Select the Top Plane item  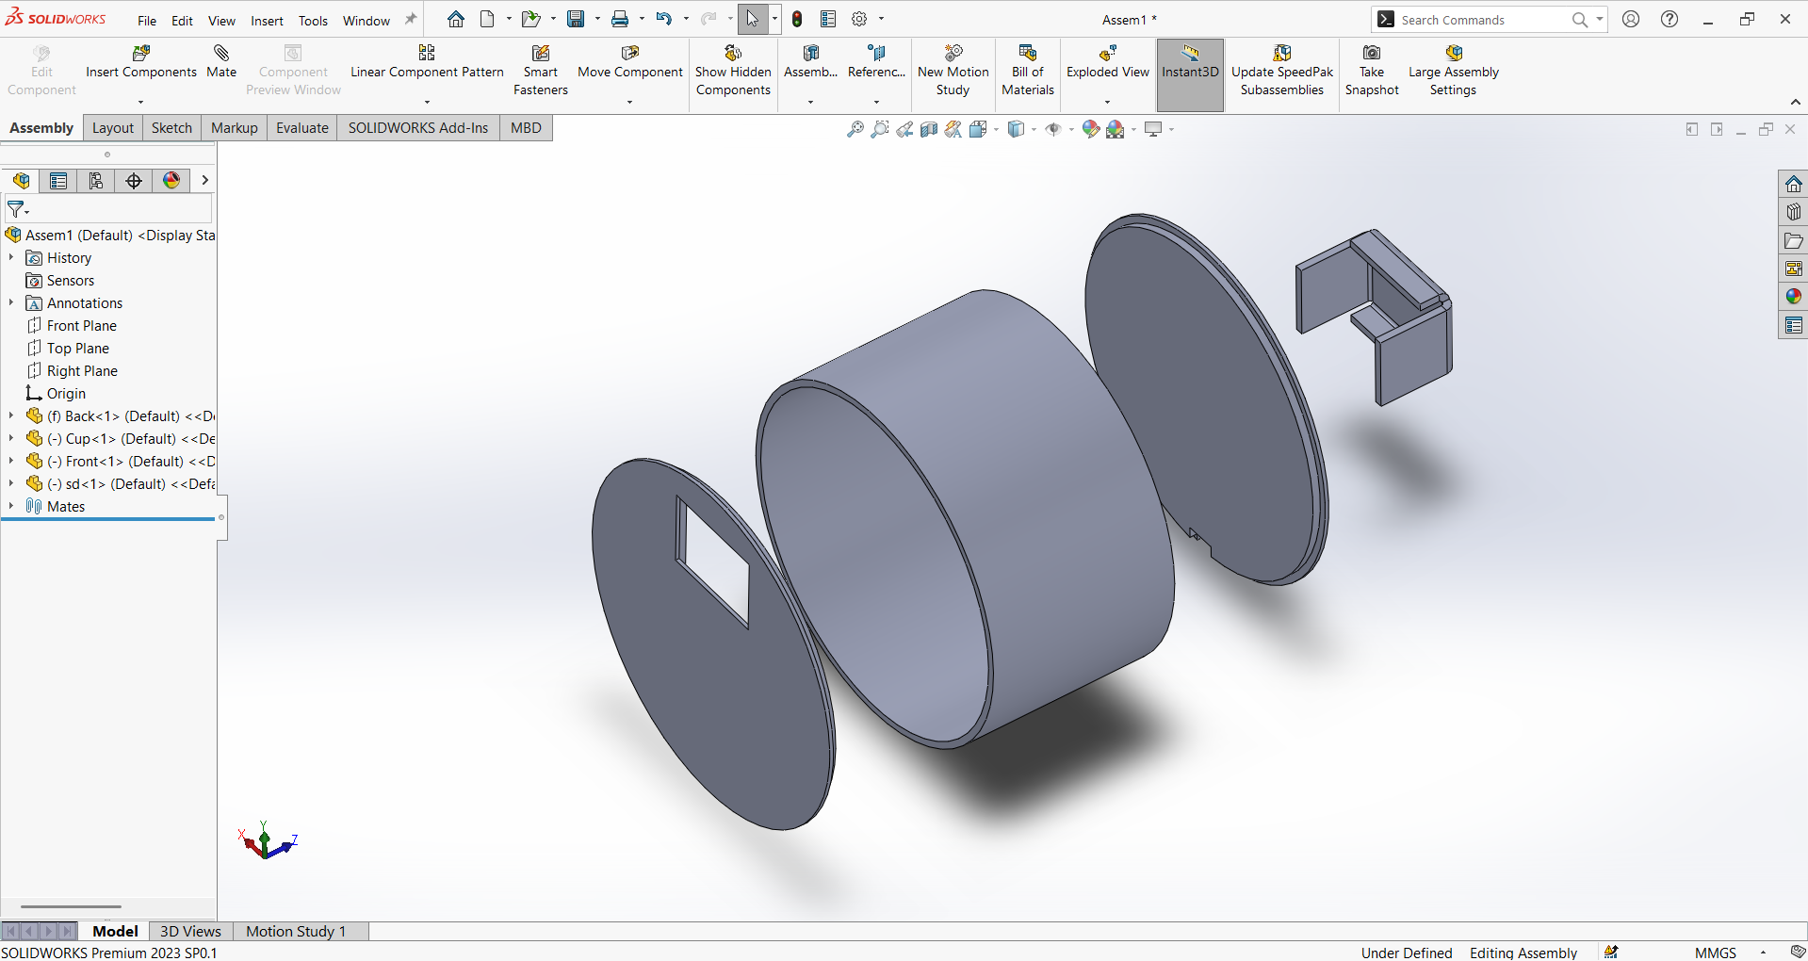[x=69, y=348]
